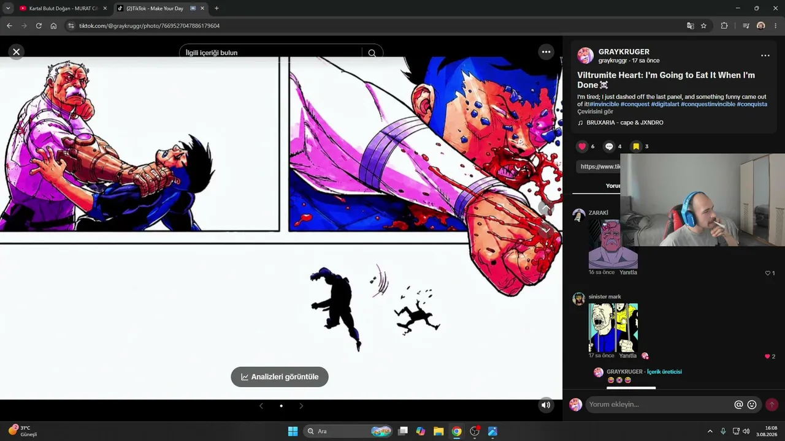This screenshot has width=785, height=441.
Task: Open sinister mark's commenter avatar
Action: click(x=578, y=299)
